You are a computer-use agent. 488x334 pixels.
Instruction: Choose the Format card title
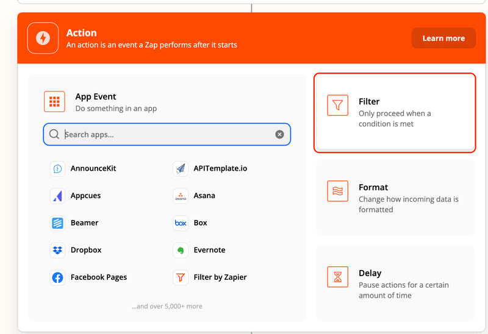373,187
